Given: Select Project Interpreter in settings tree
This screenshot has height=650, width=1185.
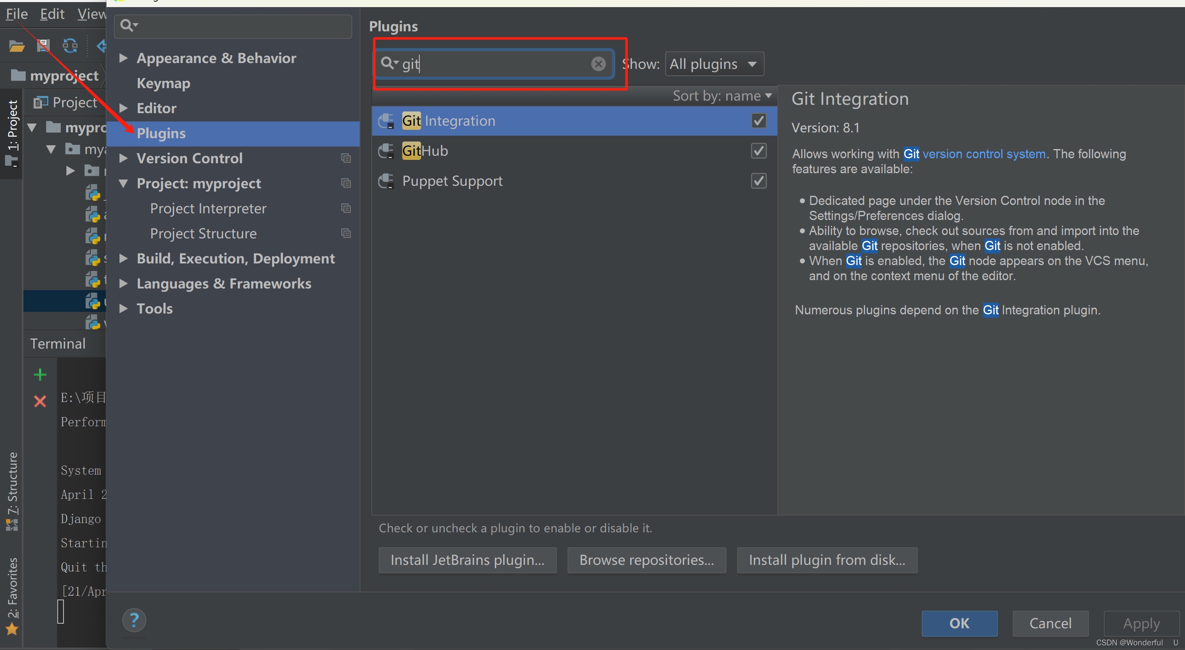Looking at the screenshot, I should point(208,209).
